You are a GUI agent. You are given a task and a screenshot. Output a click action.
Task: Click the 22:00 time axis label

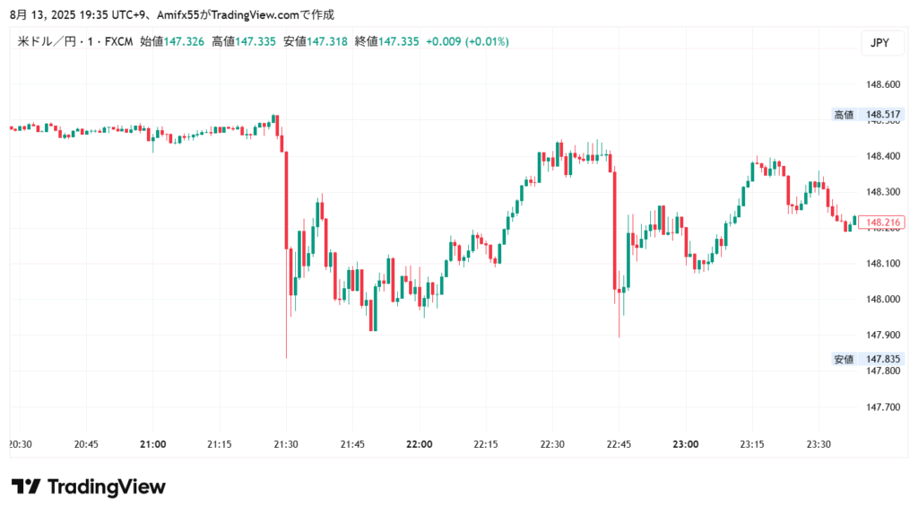pos(420,444)
